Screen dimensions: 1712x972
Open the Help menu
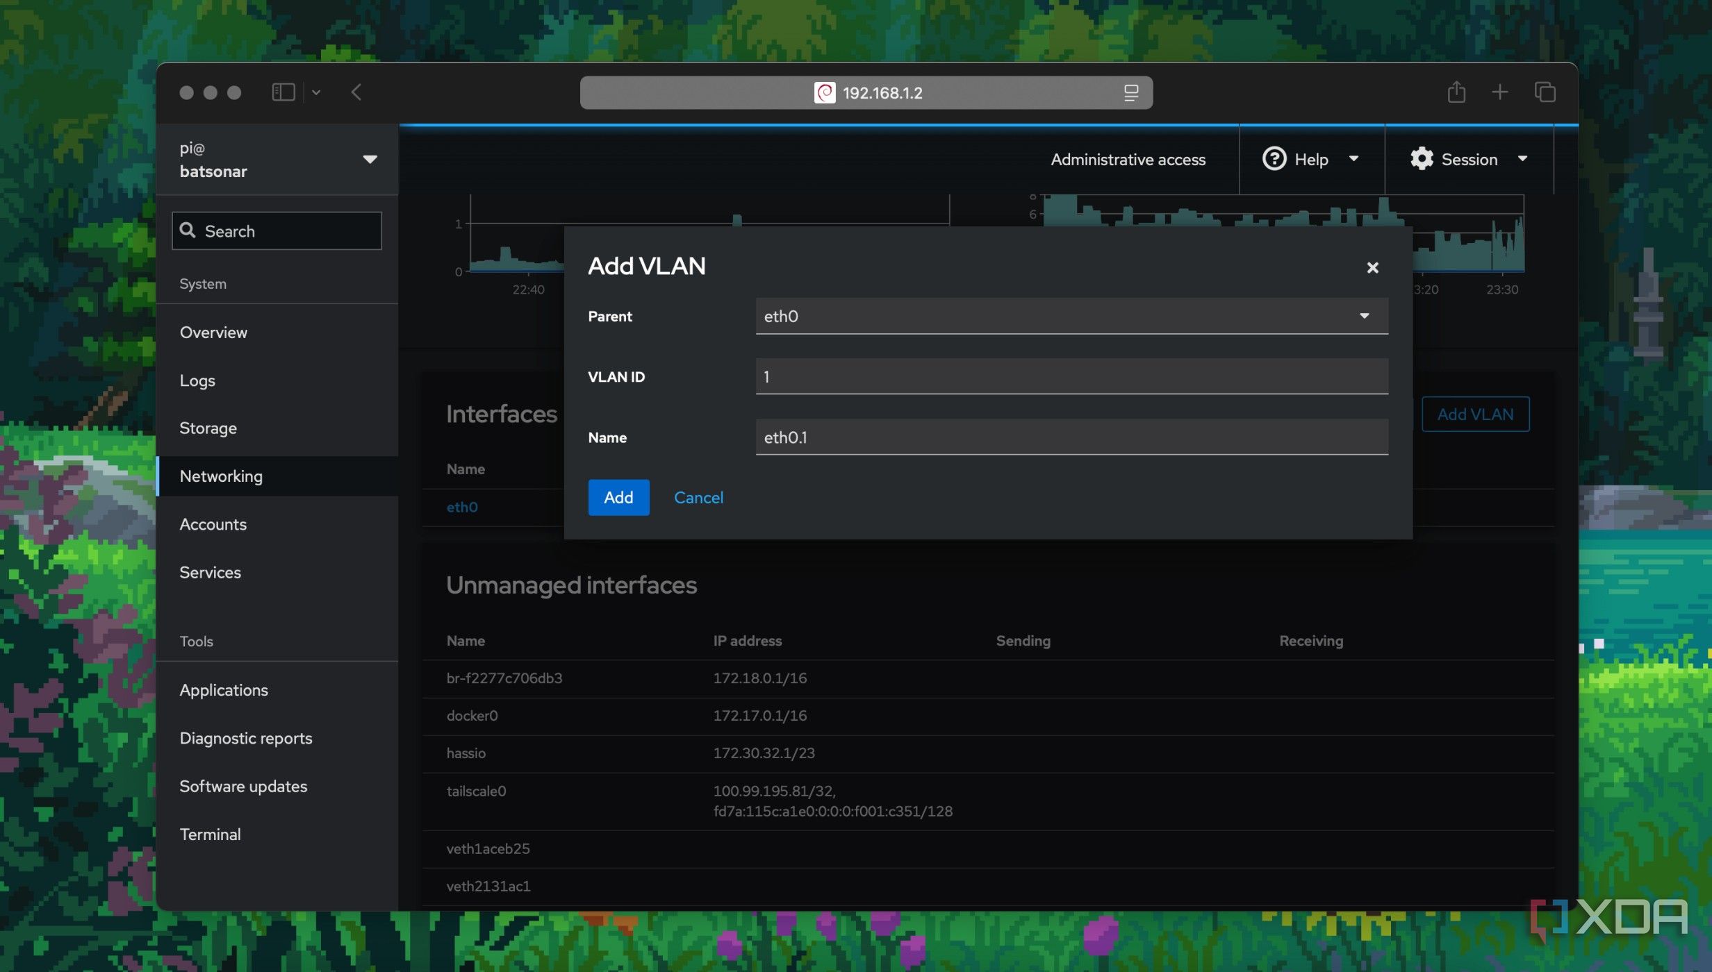(x=1311, y=159)
